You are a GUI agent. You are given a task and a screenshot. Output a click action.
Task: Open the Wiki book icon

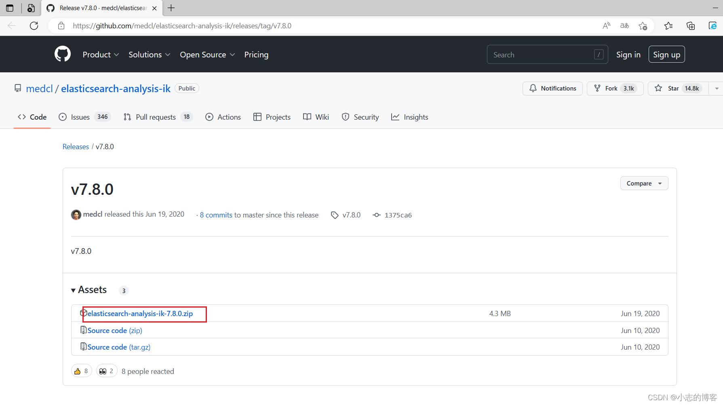coord(307,117)
